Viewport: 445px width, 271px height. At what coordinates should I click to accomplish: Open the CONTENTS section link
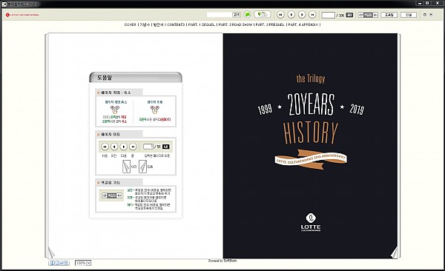click(176, 24)
